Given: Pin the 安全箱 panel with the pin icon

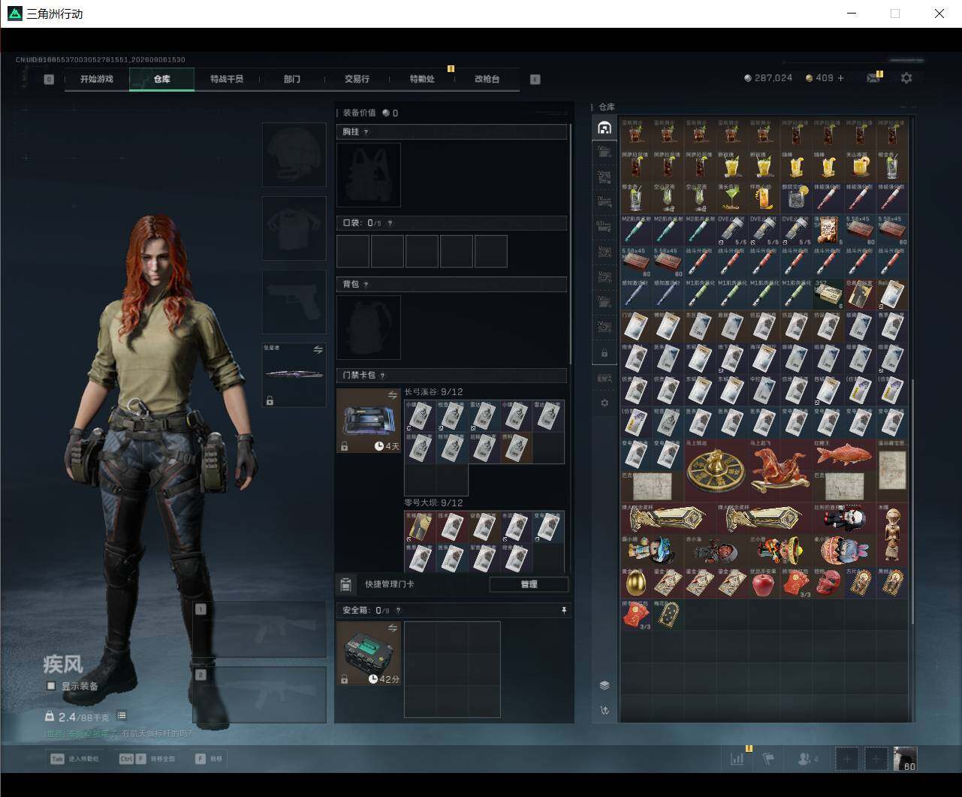Looking at the screenshot, I should point(564,611).
